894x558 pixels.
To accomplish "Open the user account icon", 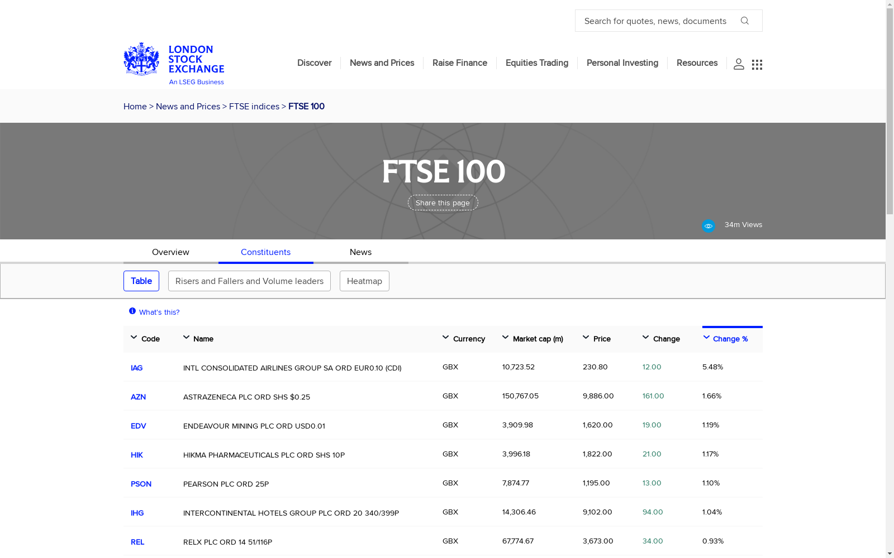I will (739, 64).
